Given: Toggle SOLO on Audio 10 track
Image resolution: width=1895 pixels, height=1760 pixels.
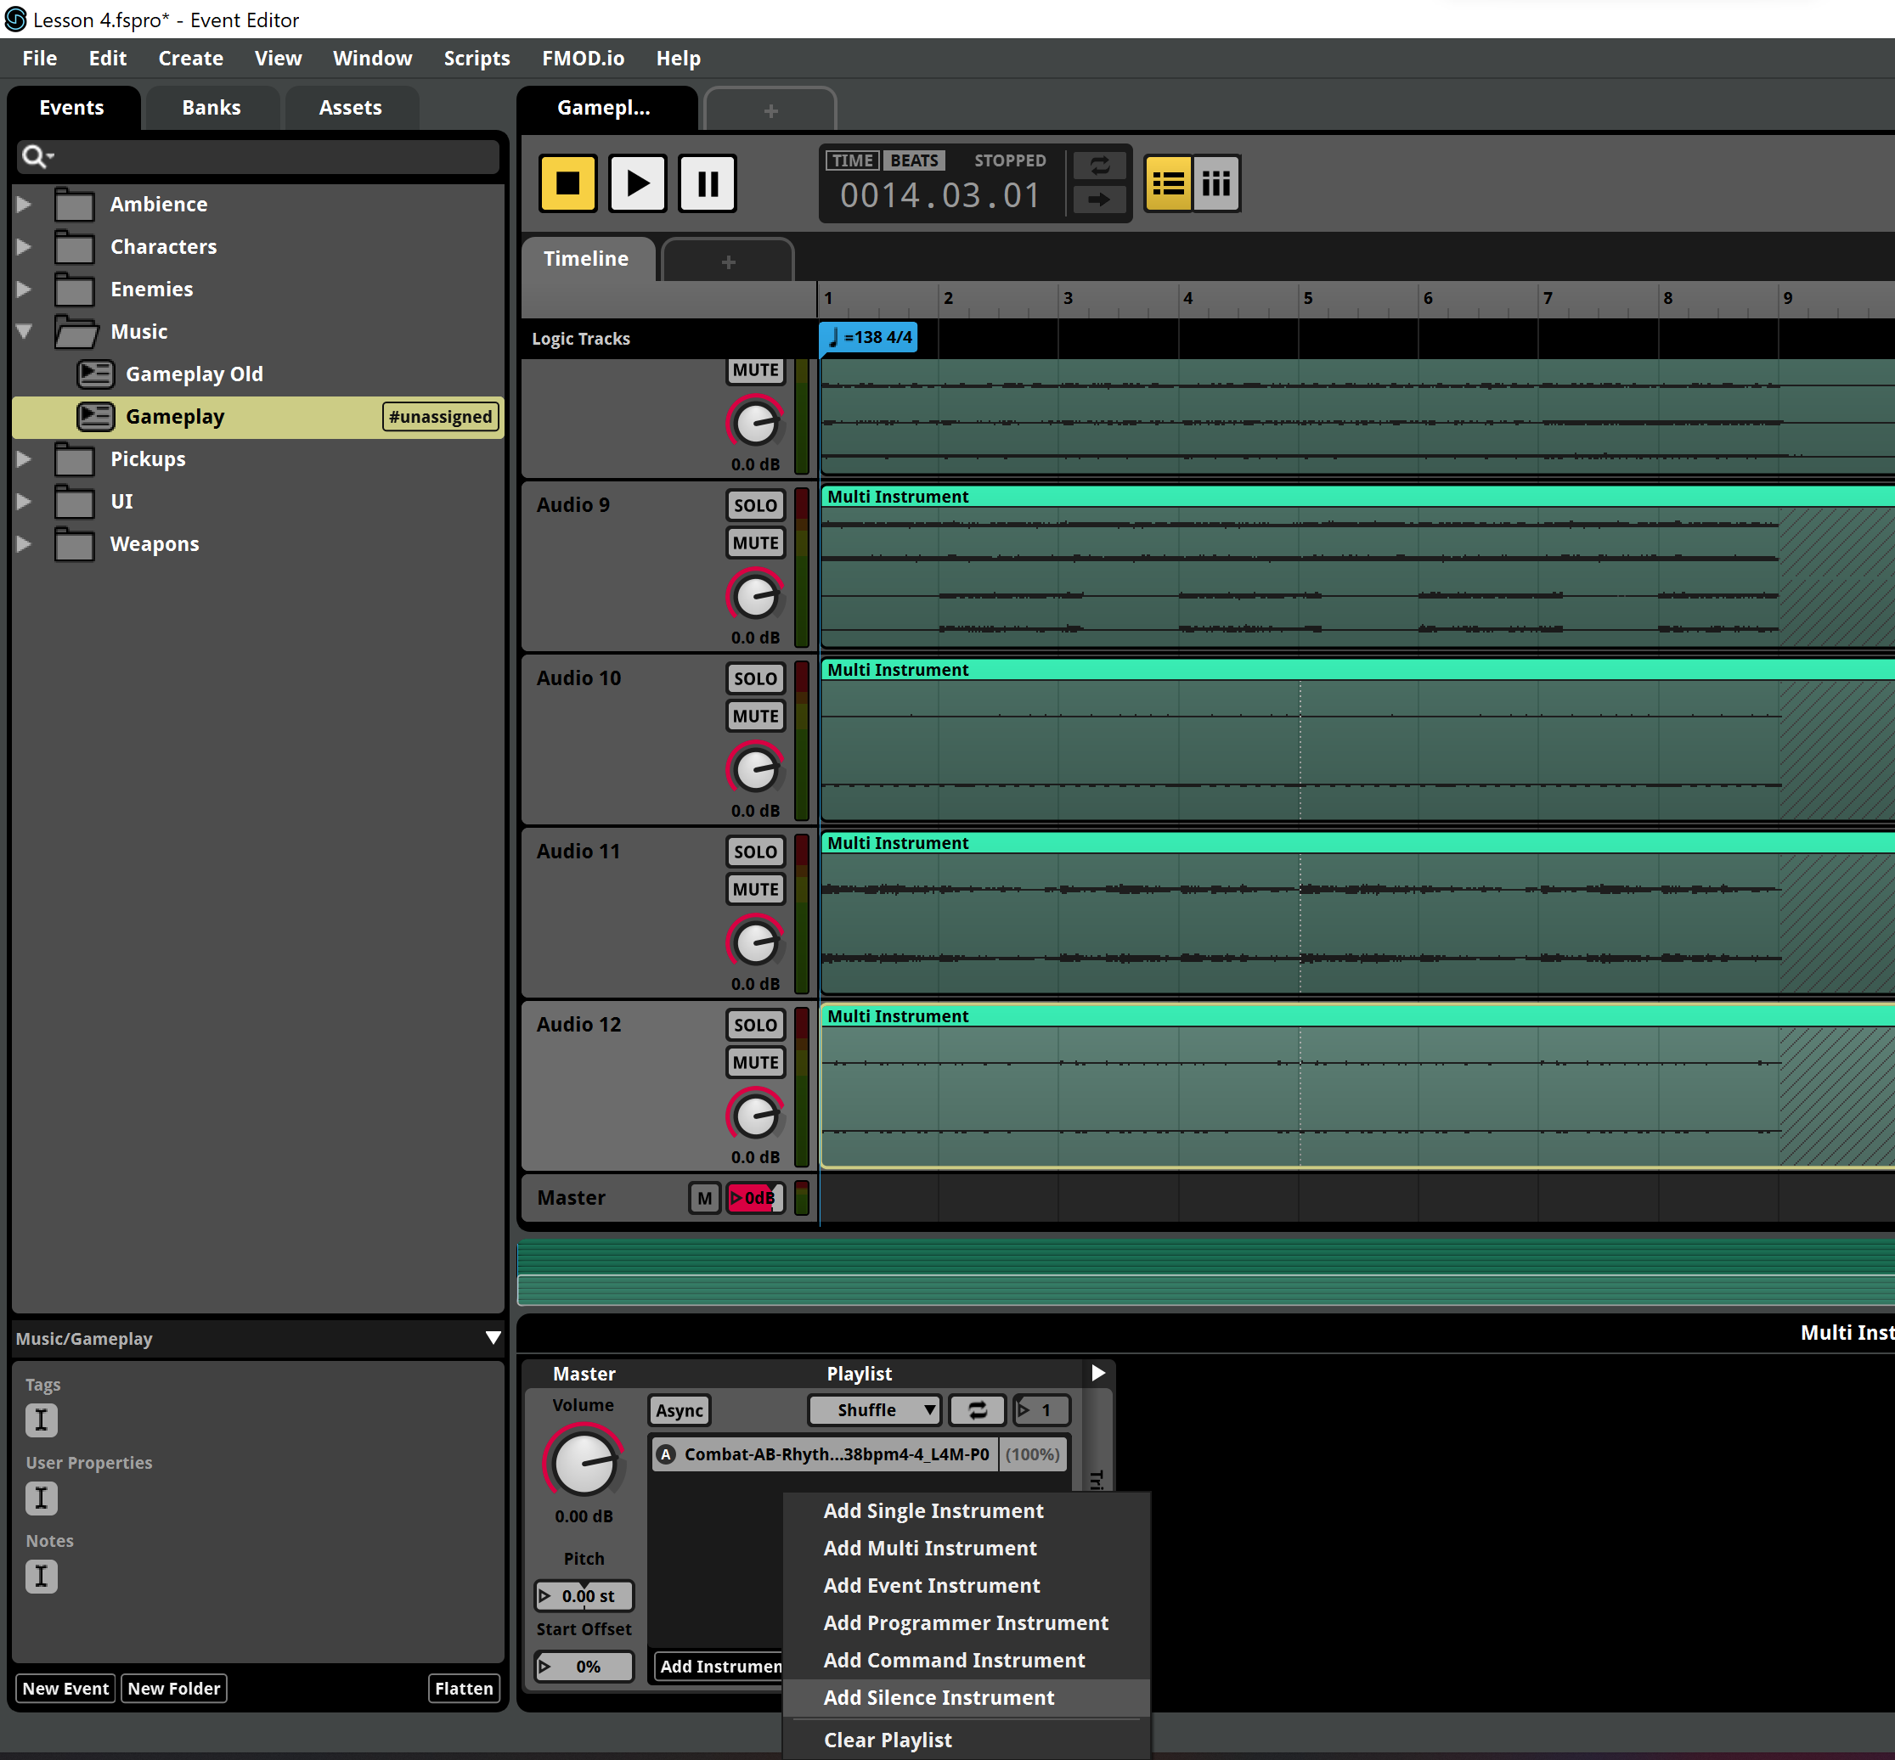Looking at the screenshot, I should click(x=755, y=679).
